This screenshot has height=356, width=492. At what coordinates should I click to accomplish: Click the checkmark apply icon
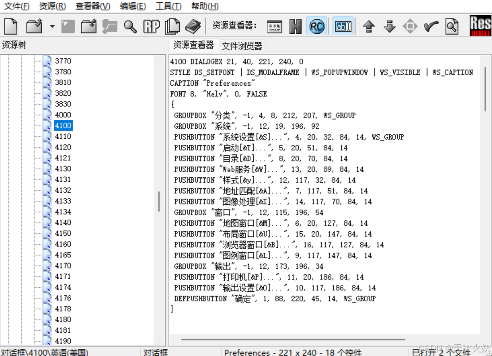pos(430,26)
